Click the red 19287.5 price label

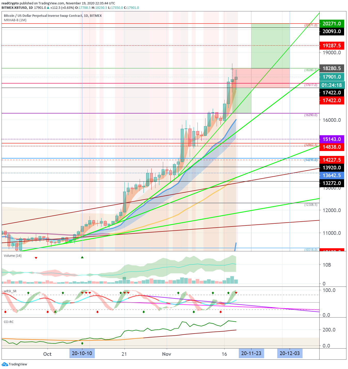[x=332, y=46]
